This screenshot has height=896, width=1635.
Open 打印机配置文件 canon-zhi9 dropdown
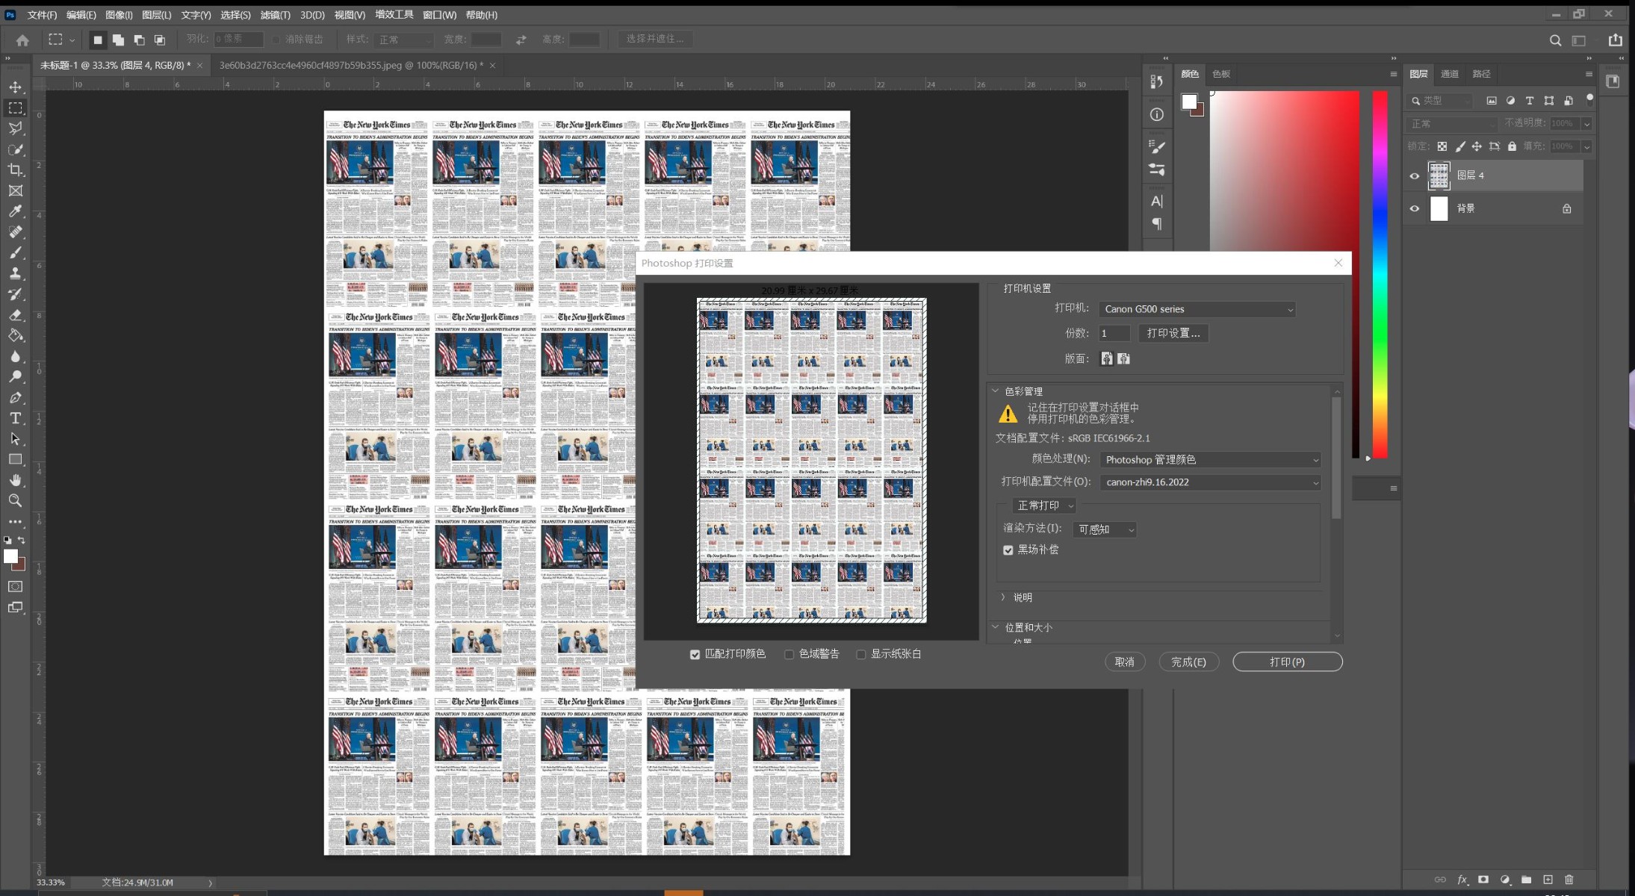(x=1210, y=482)
